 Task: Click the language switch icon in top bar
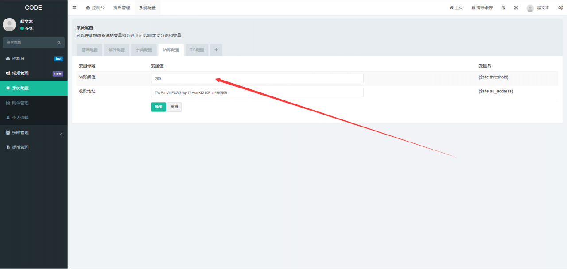pyautogui.click(x=504, y=8)
